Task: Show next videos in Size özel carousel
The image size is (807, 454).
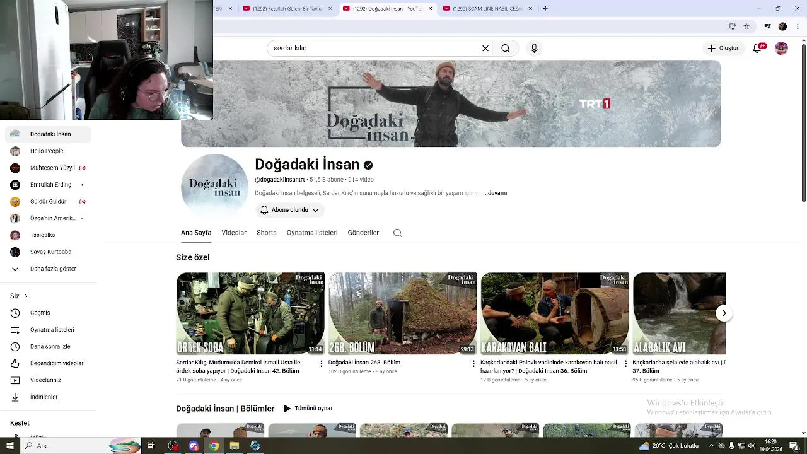Action: click(724, 313)
